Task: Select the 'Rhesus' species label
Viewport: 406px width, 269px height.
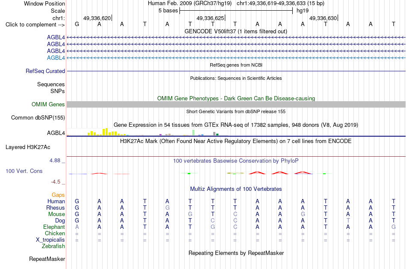Action: pyautogui.click(x=56, y=208)
